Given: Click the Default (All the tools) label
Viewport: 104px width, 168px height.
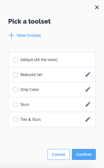Looking at the screenshot, I should (39, 60).
